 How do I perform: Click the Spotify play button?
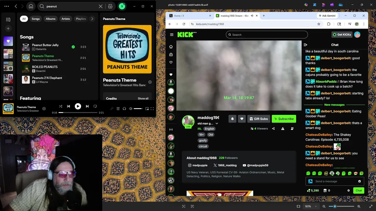tap(78, 106)
